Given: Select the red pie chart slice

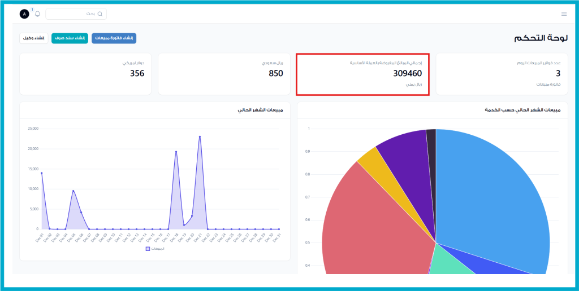Looking at the screenshot, I should point(373,226).
